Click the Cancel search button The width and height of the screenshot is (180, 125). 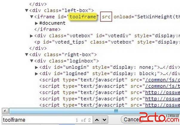pyautogui.click(x=131, y=120)
